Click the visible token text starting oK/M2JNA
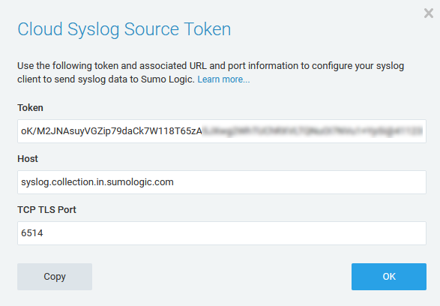This screenshot has height=306, width=440. (x=112, y=131)
